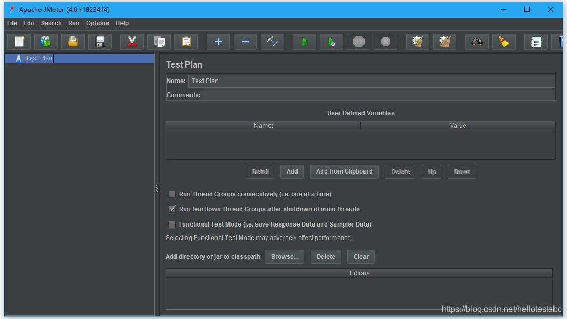The image size is (567, 319).
Task: Cut selected element with scissors icon
Action: (132, 42)
